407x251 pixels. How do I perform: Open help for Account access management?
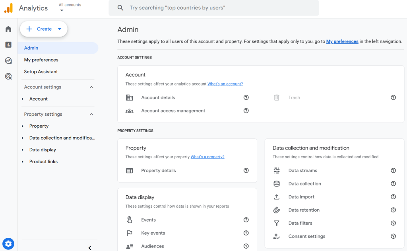[246, 111]
